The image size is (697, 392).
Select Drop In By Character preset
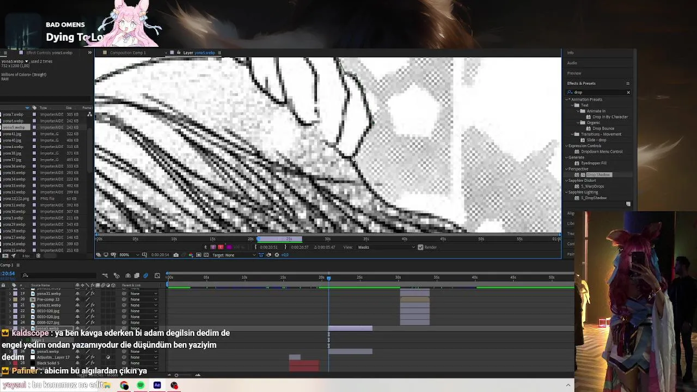click(610, 117)
